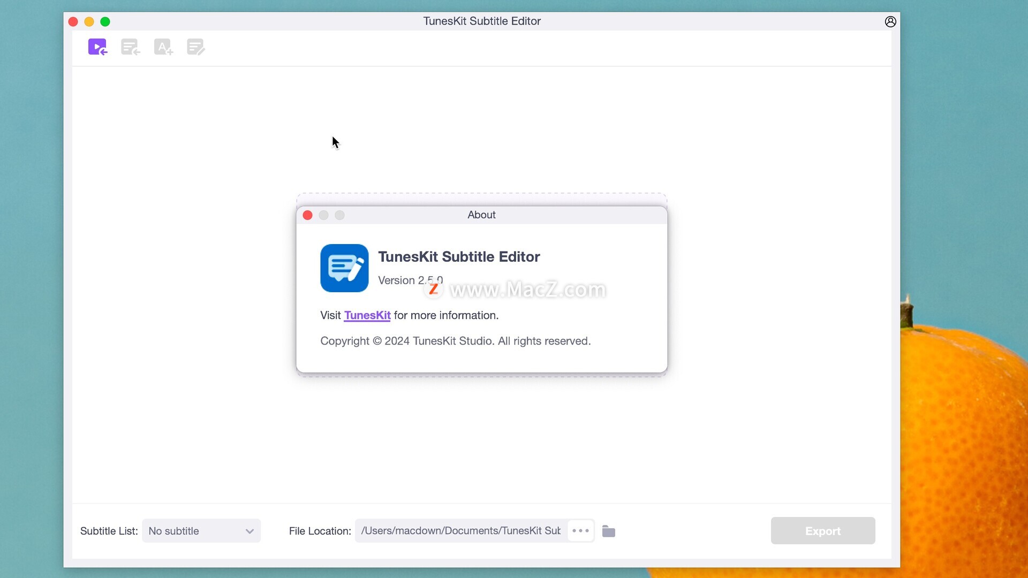Close the main TunesKit window
The width and height of the screenshot is (1028, 578).
[73, 21]
